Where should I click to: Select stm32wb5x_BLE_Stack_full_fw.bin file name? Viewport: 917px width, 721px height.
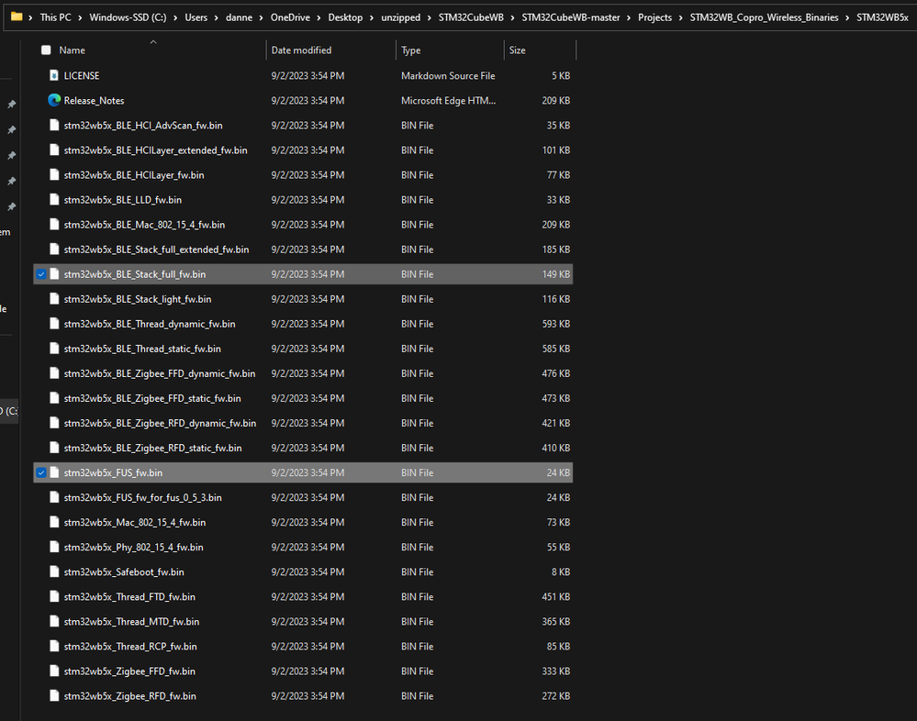[135, 274]
